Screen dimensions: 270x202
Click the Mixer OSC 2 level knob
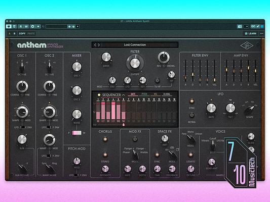(76, 90)
